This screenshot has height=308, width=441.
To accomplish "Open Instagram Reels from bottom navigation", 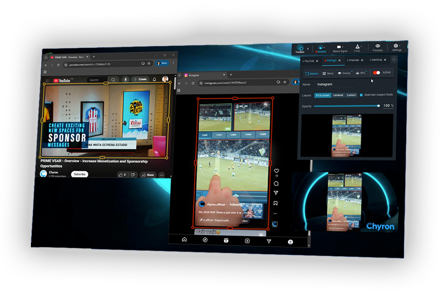I will pos(226,240).
